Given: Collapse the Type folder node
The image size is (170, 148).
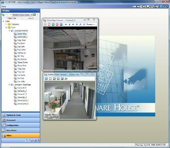Looking at the screenshot, I should click(x=6, y=27).
